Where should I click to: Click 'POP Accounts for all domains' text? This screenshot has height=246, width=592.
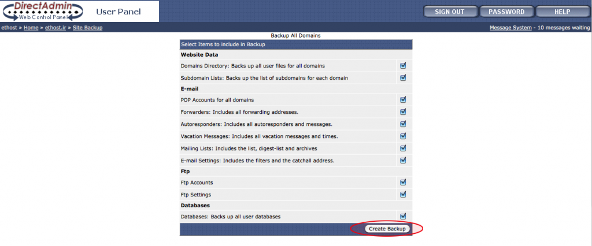coord(217,100)
